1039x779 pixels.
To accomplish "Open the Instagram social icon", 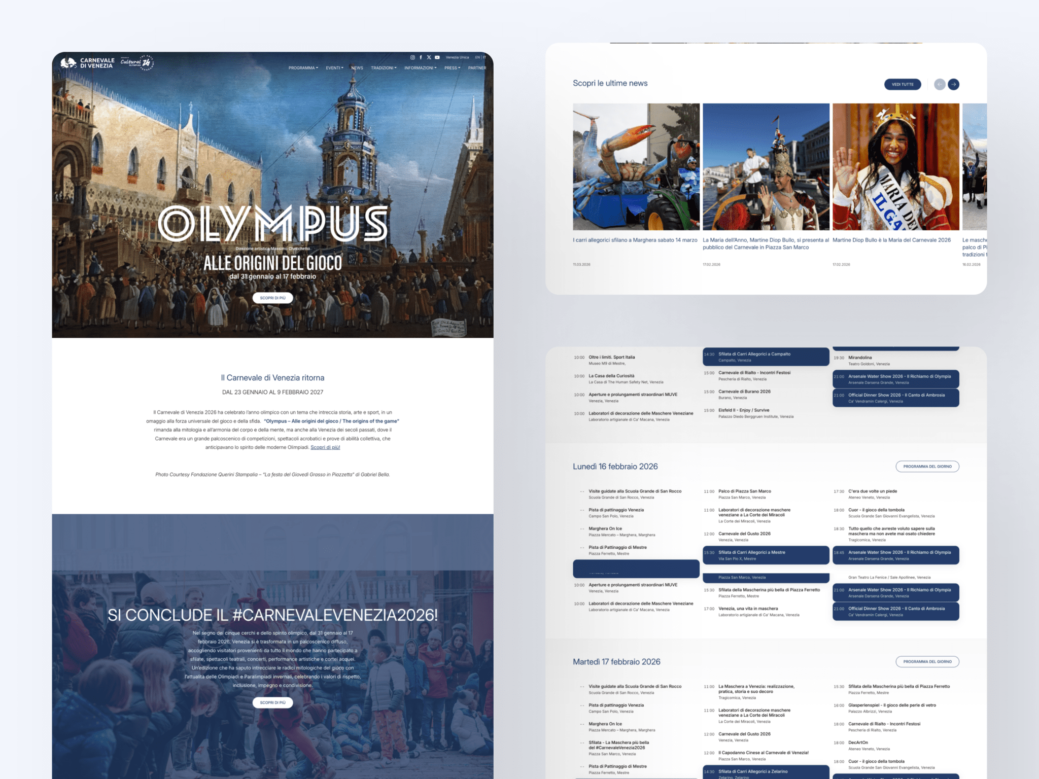I will tap(412, 57).
